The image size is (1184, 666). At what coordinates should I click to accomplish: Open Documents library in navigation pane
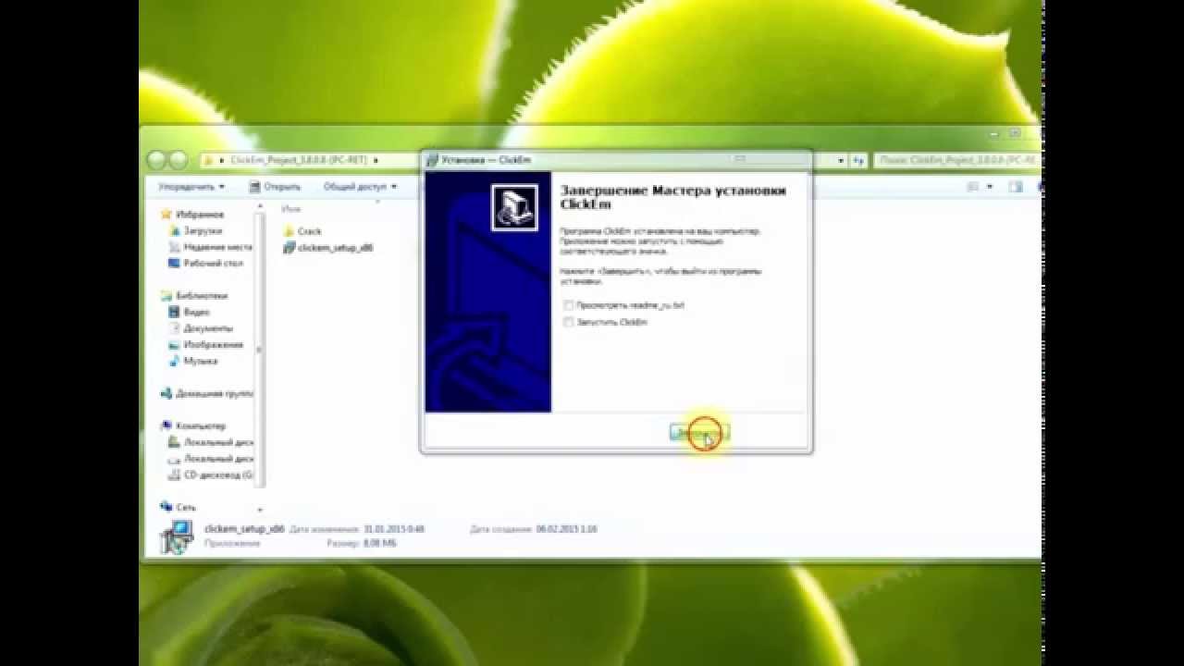coord(202,328)
